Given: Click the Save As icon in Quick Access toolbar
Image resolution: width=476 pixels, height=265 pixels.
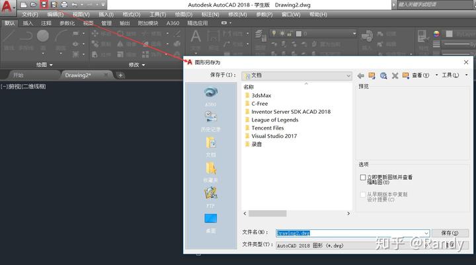Looking at the screenshot, I should tap(54, 5).
